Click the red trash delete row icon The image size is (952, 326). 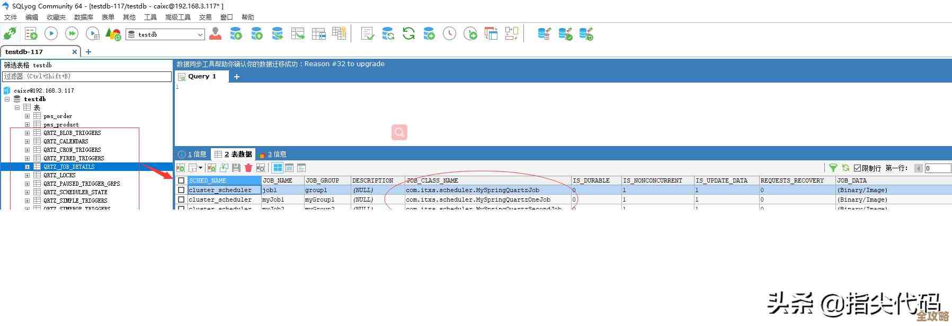(248, 168)
